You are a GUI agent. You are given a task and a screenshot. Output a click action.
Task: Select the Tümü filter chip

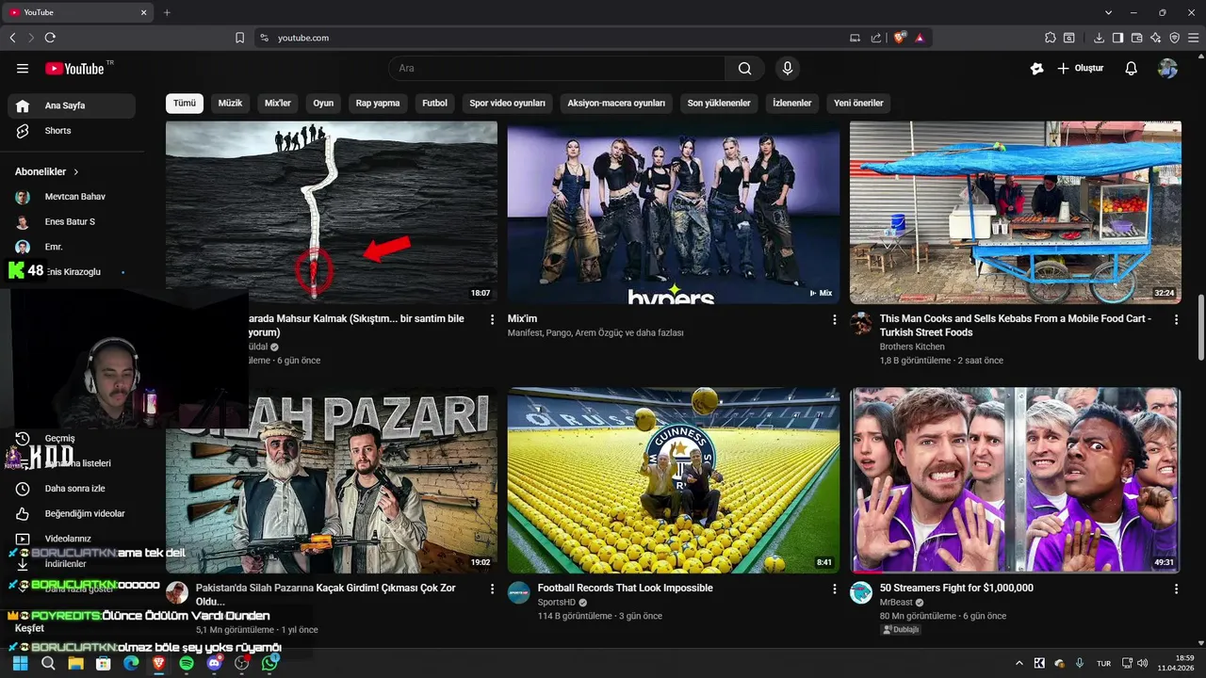[x=185, y=103]
